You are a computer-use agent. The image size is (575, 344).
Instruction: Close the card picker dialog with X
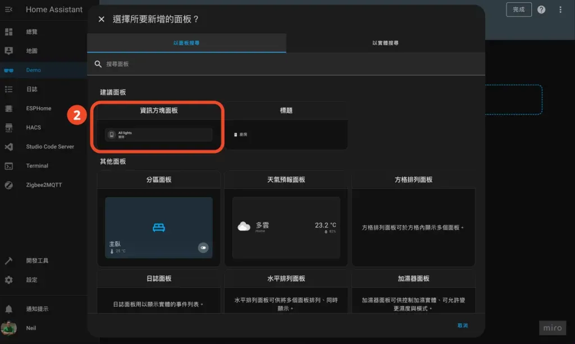click(102, 19)
